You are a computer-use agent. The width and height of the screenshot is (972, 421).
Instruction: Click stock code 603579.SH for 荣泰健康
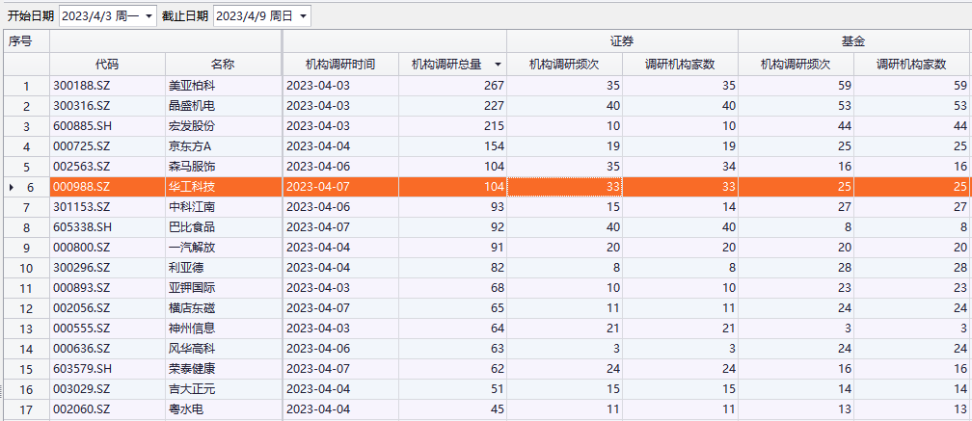(82, 369)
